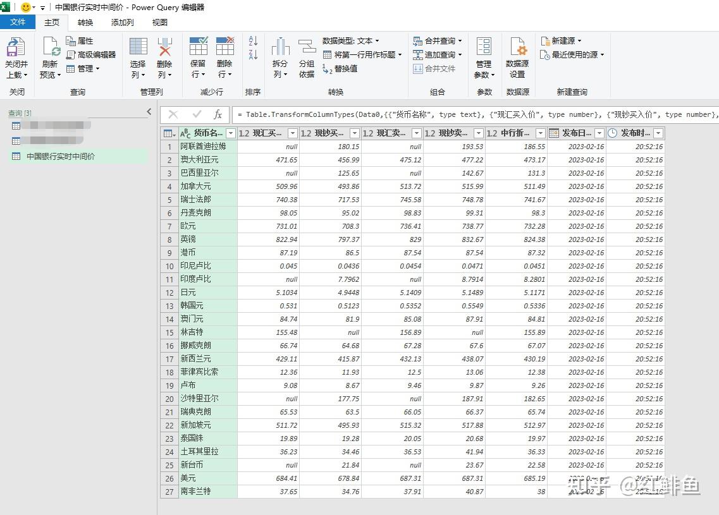
Task: Open the 发布时间 column filter dropdown
Action: point(658,133)
